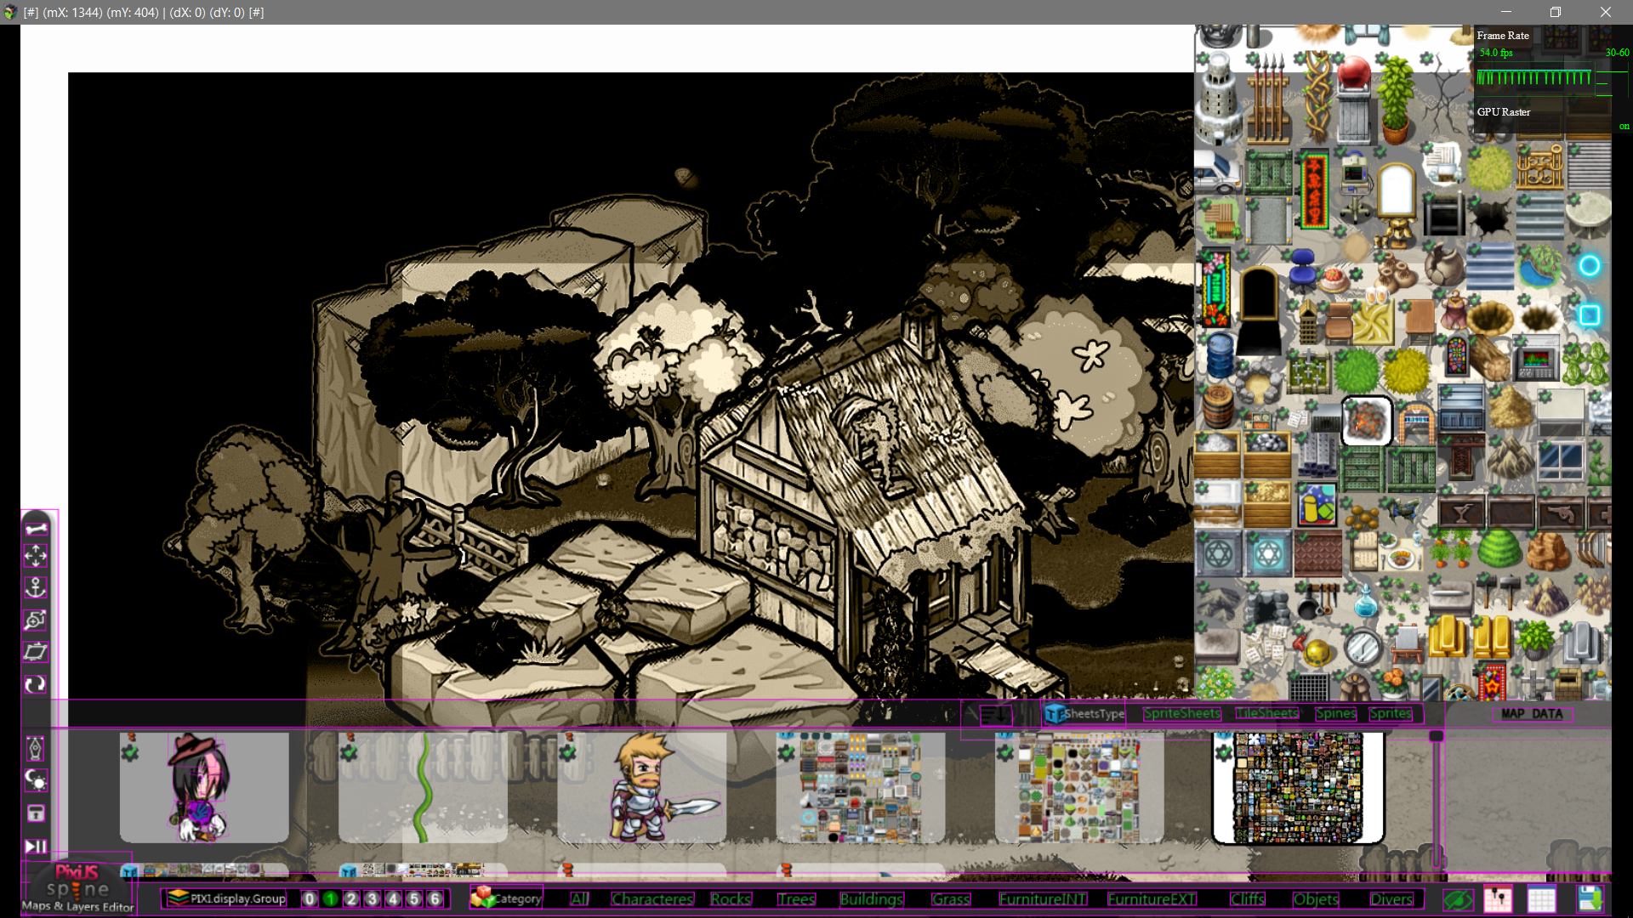Expand the Category filter
The height and width of the screenshot is (918, 1633).
click(507, 898)
